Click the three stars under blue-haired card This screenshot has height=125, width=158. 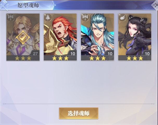tap(98, 58)
